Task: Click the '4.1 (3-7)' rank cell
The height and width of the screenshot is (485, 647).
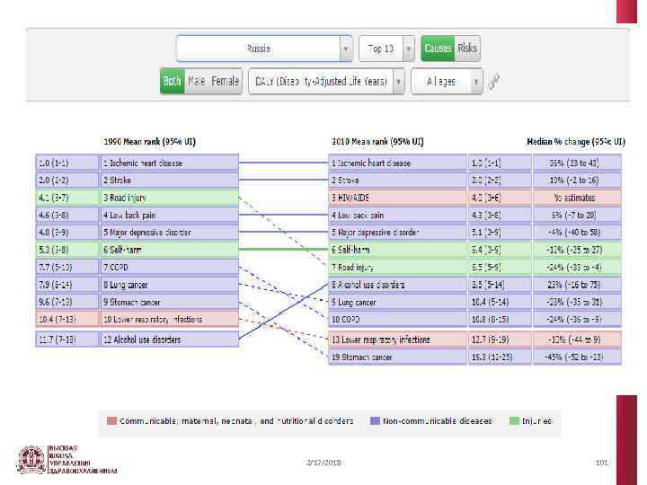Action: pos(67,198)
